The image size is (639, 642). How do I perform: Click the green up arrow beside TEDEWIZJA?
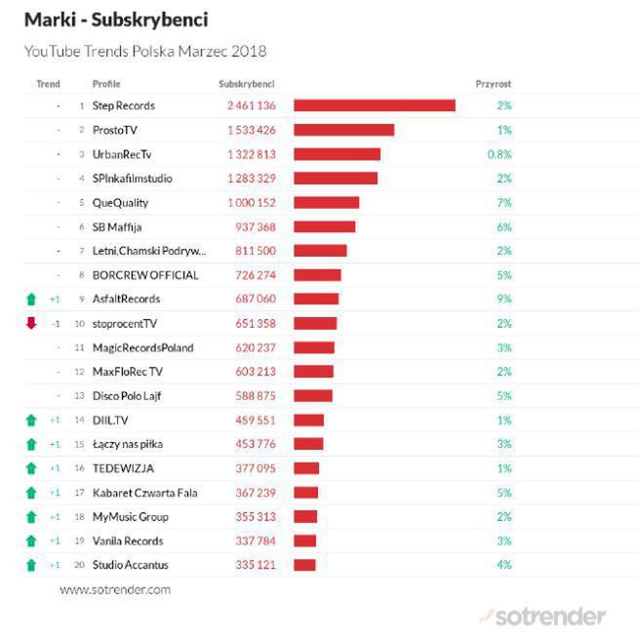click(x=31, y=468)
